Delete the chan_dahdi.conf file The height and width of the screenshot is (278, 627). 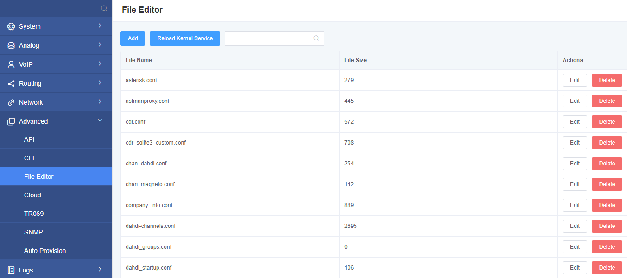point(607,164)
